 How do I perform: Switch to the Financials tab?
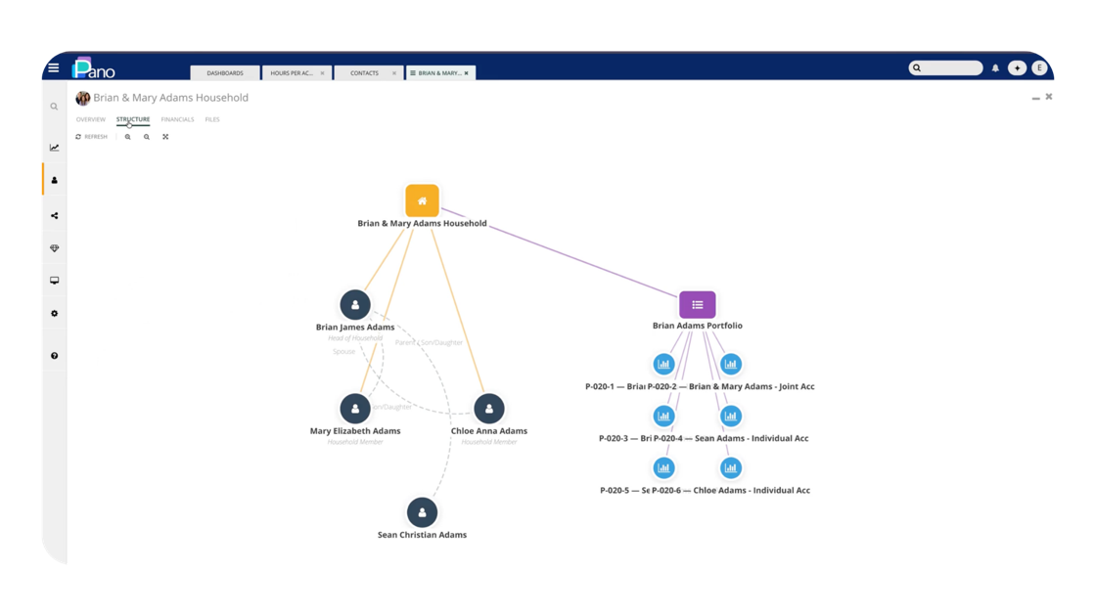coord(177,119)
